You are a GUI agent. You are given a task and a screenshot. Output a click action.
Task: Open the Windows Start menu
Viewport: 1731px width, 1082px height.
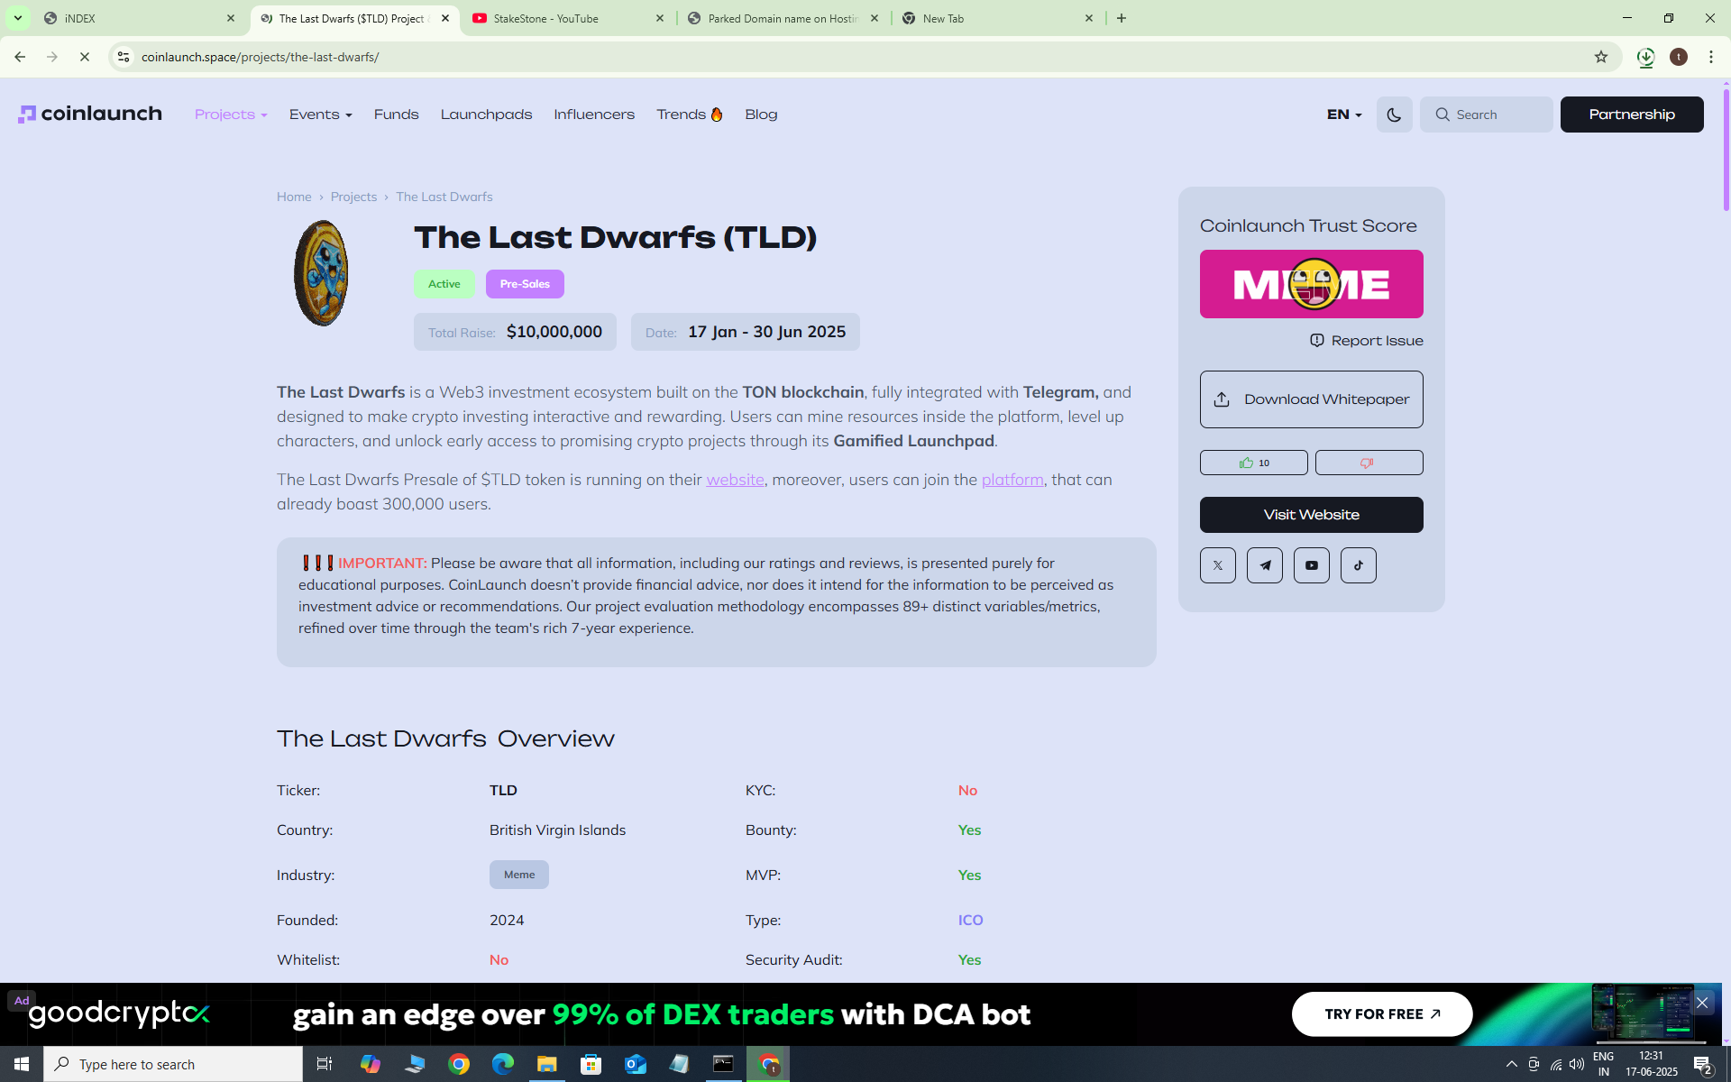[22, 1064]
